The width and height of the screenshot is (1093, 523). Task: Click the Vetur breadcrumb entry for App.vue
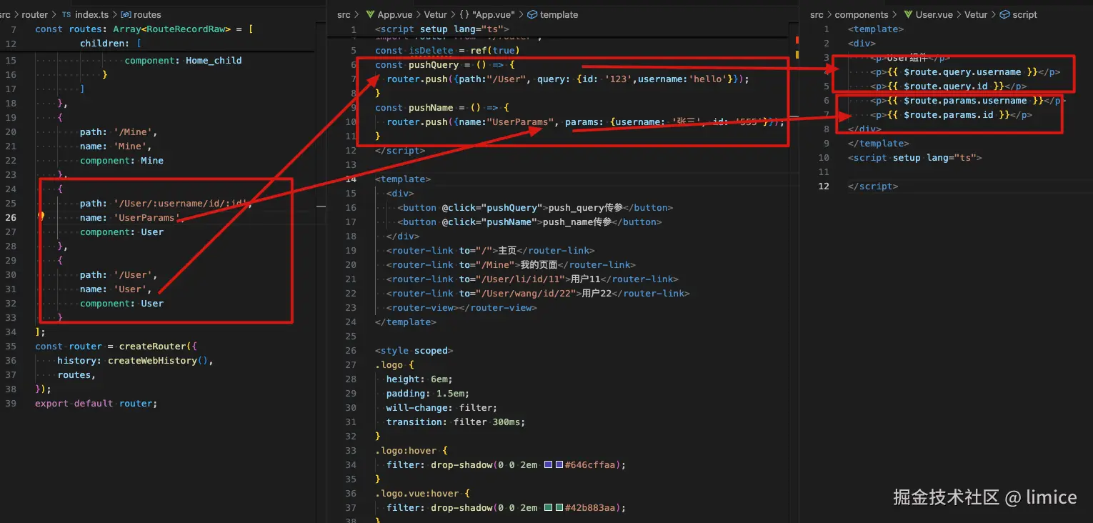435,14
